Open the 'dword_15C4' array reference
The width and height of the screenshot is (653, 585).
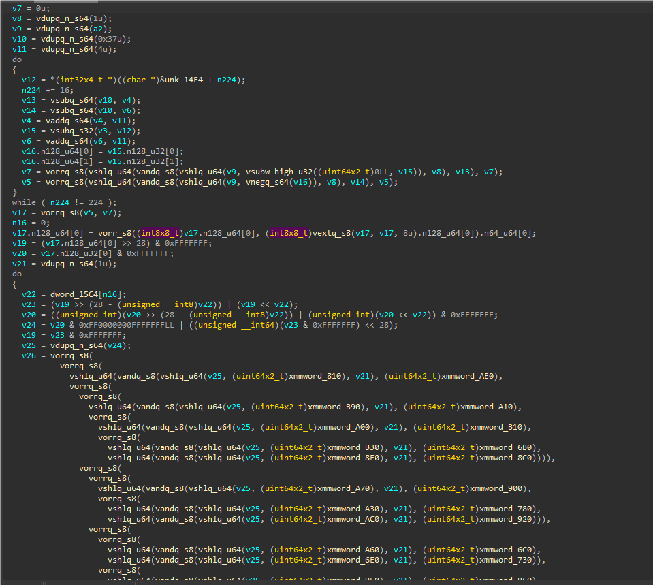[74, 294]
